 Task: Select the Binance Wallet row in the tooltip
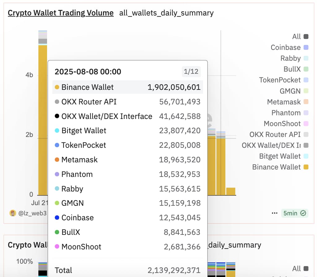pos(128,87)
